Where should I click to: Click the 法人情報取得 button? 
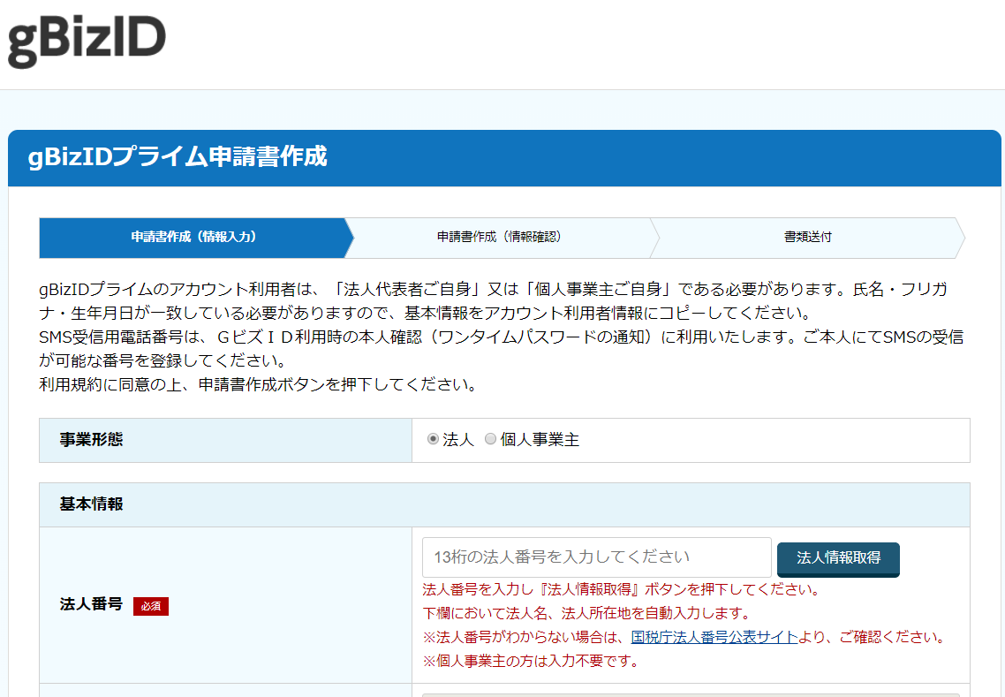[x=838, y=558]
